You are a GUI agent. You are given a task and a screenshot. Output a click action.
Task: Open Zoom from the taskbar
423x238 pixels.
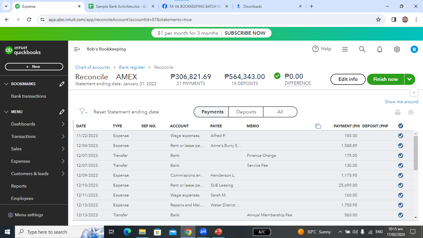[x=203, y=232]
